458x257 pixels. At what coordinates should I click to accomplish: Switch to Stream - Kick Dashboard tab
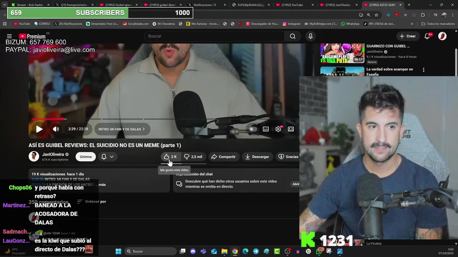[x=29, y=5]
